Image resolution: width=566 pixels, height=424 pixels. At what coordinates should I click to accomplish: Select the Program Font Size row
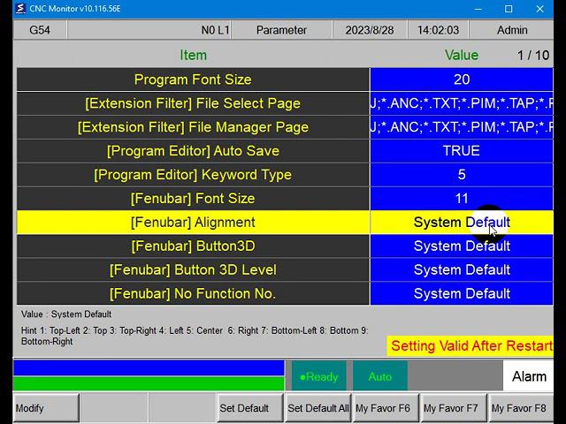coord(193,79)
